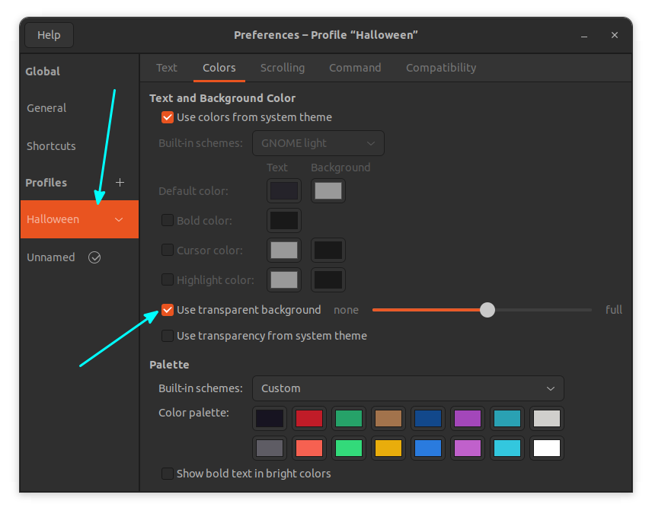Select General in the sidebar
Image resolution: width=652 pixels, height=514 pixels.
pyautogui.click(x=46, y=107)
